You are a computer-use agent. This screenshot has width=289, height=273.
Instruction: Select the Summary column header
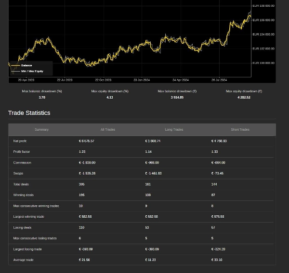tap(41, 129)
